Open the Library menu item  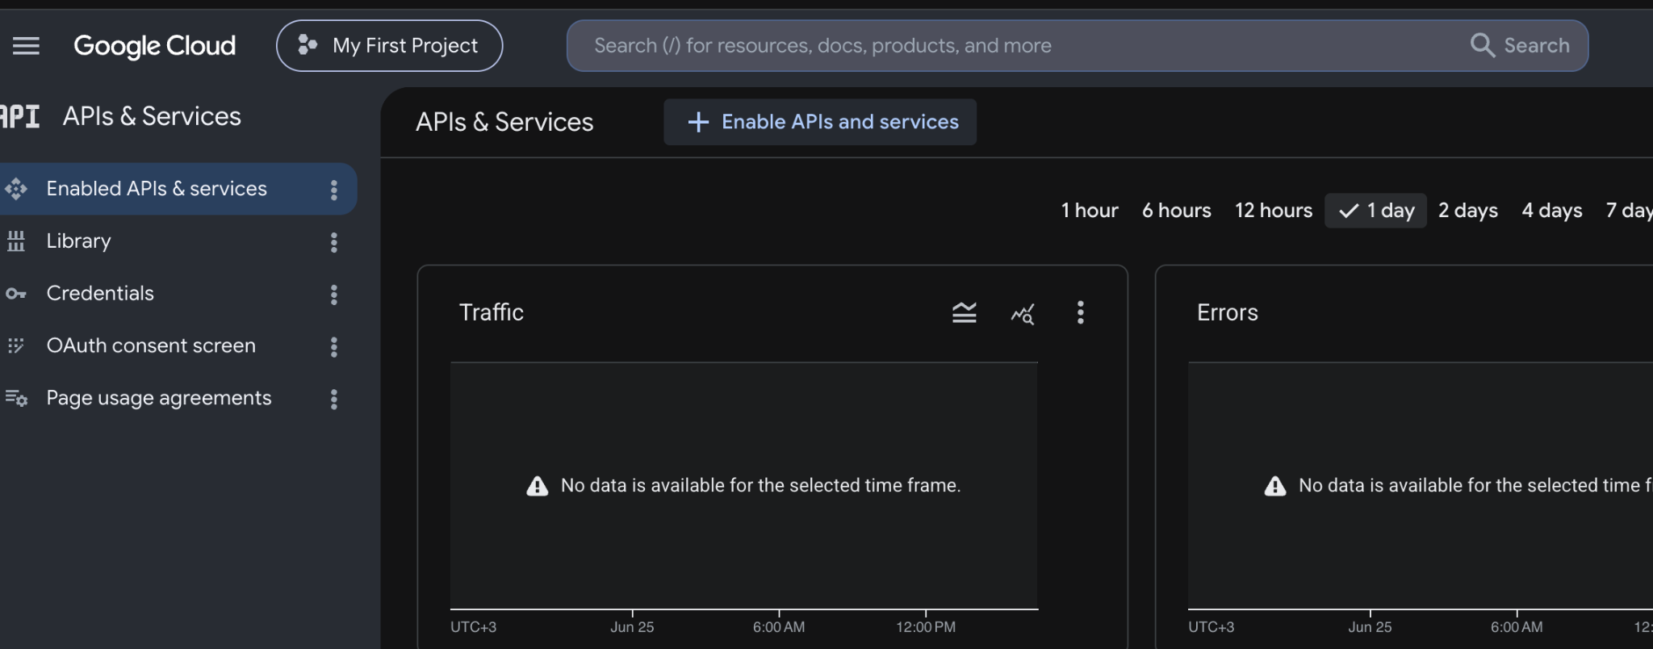pos(78,241)
